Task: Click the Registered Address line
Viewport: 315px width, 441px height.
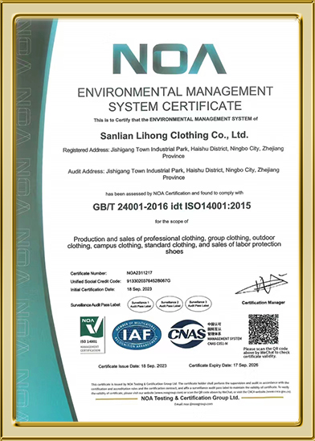Action: point(174,152)
